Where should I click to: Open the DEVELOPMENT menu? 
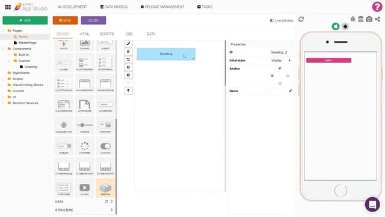point(72,7)
